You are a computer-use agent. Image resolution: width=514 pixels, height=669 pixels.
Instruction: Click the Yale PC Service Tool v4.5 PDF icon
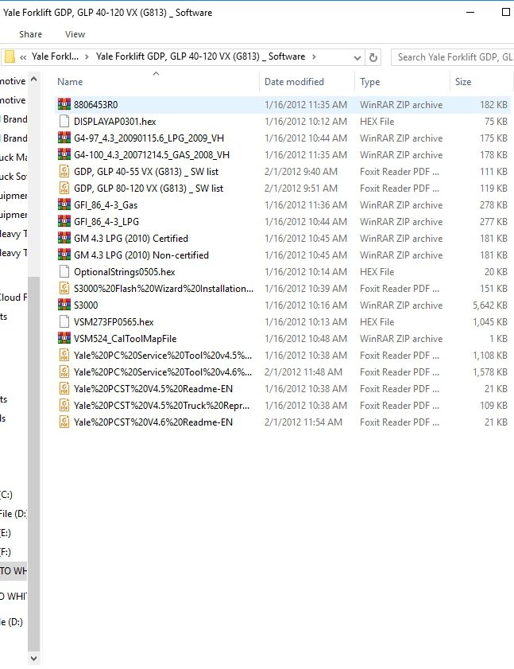click(x=64, y=355)
